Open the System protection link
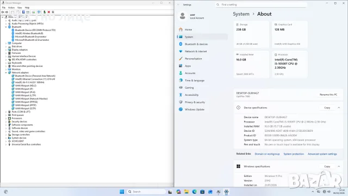Viewport: 348px width, 196px height. [294, 154]
